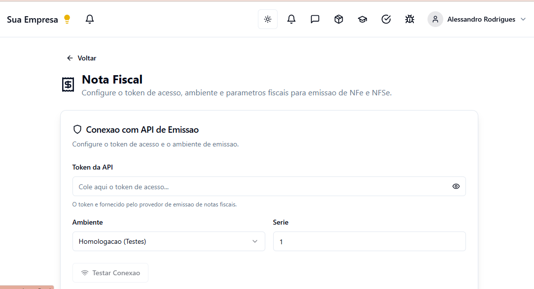Reveal the API token with the eye toggle
Screen dimensions: 534x289
coord(456,186)
